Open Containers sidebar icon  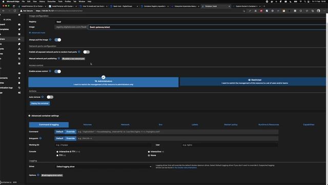pyautogui.click(x=19, y=39)
